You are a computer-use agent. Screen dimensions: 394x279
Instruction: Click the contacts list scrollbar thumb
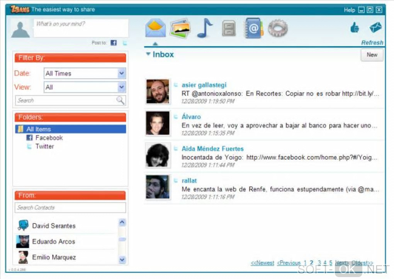click(122, 239)
